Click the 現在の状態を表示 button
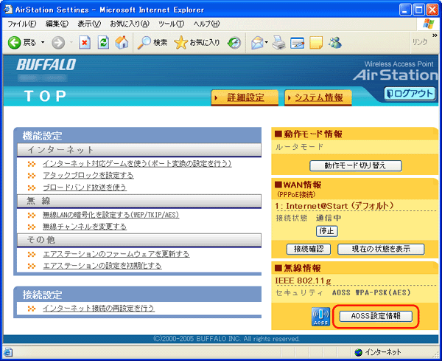The height and width of the screenshot is (361, 442). [381, 249]
